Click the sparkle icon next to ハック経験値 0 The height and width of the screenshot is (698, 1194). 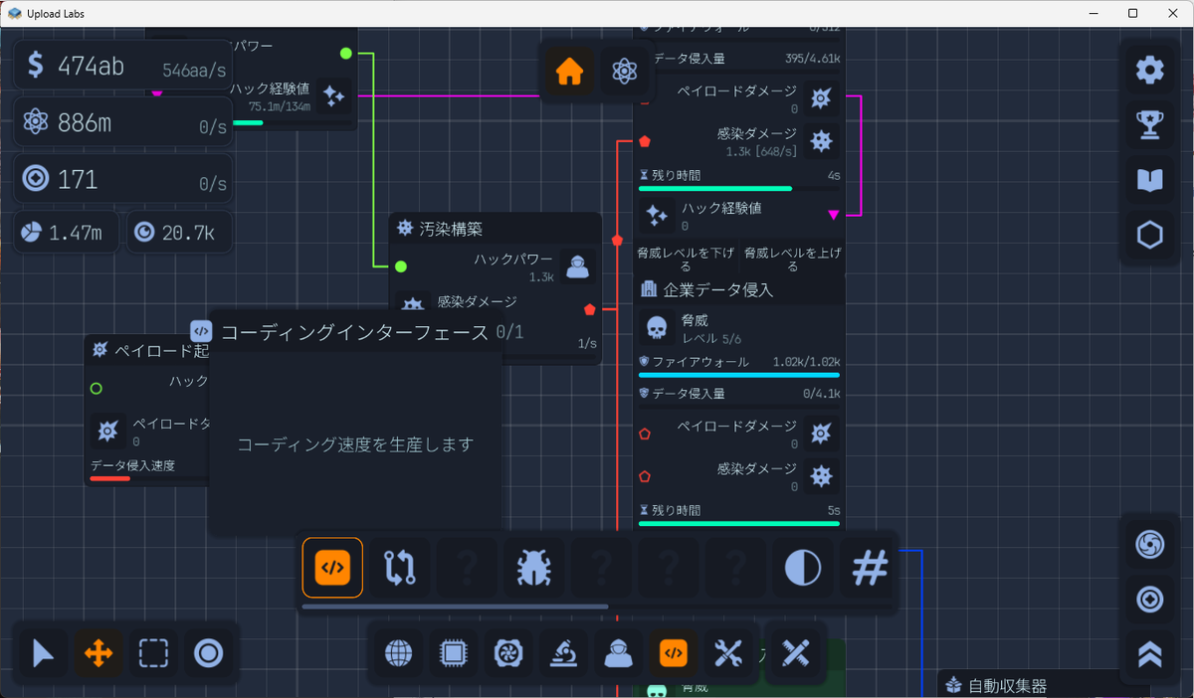tap(656, 215)
